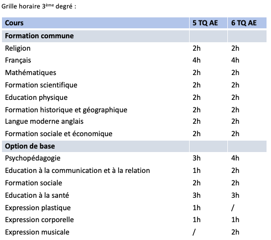This screenshot has width=271, height=240.
Task: Click the 4h value for Psychopédagogie
Action: tap(235, 158)
